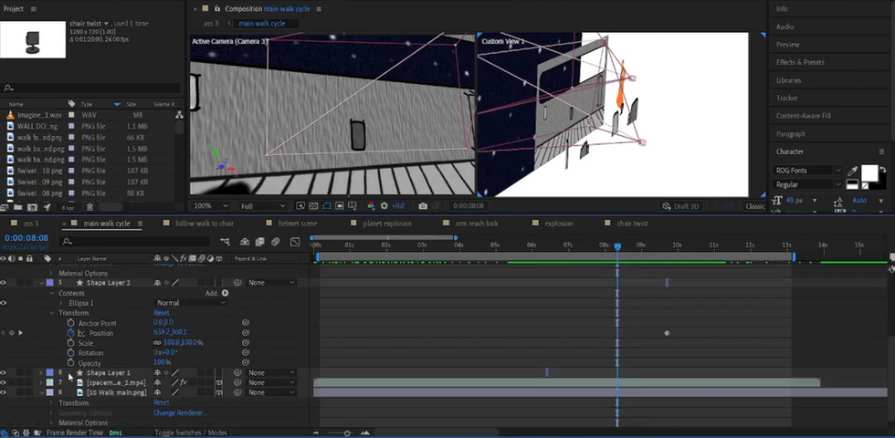Open the grid and guide options icon
This screenshot has width=895, height=438.
click(353, 206)
